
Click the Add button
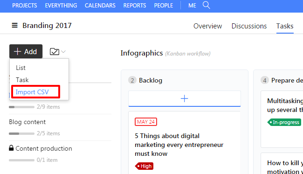coord(26,51)
